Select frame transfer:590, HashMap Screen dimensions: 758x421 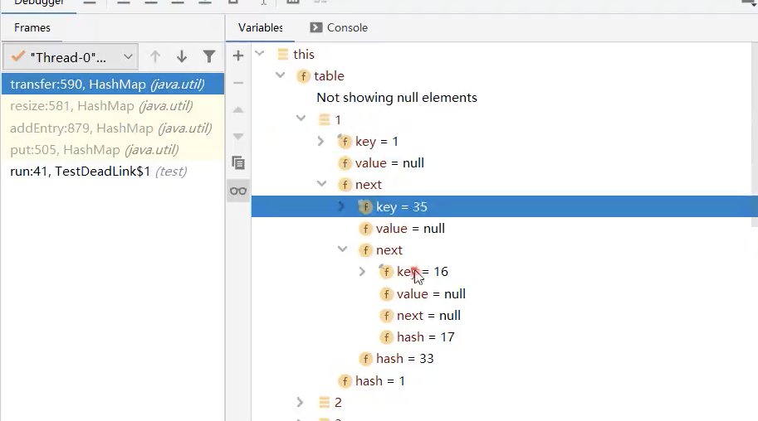[x=113, y=84]
